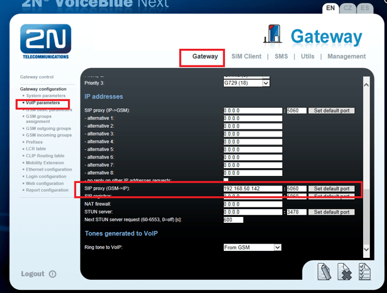Click SIP proxy (GSM->IP) port field
The height and width of the screenshot is (293, 387).
[297, 189]
